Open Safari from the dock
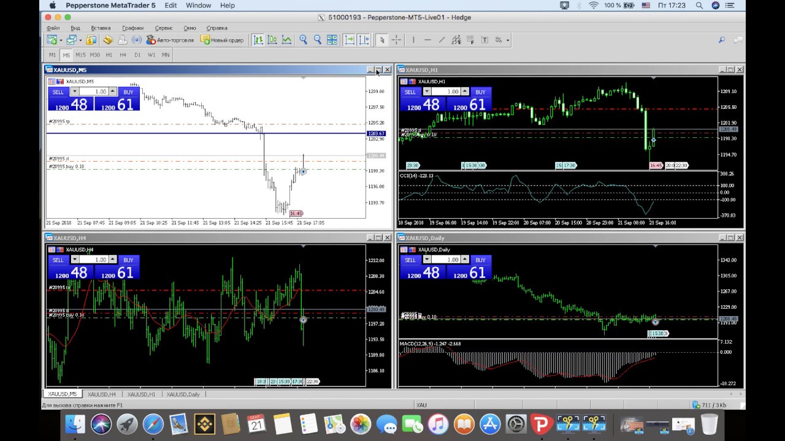Screen dimensions: 785x441 coord(153,424)
